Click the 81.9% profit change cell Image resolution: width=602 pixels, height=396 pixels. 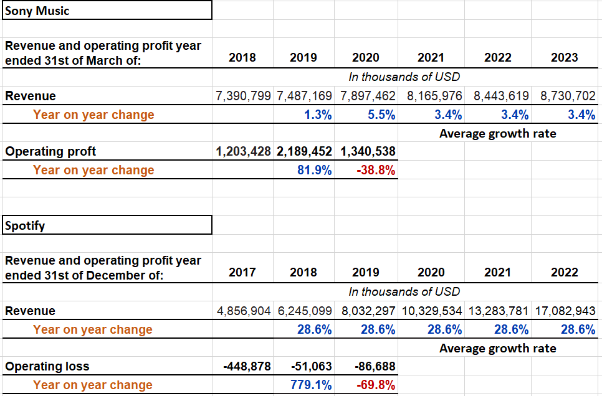pyautogui.click(x=303, y=169)
